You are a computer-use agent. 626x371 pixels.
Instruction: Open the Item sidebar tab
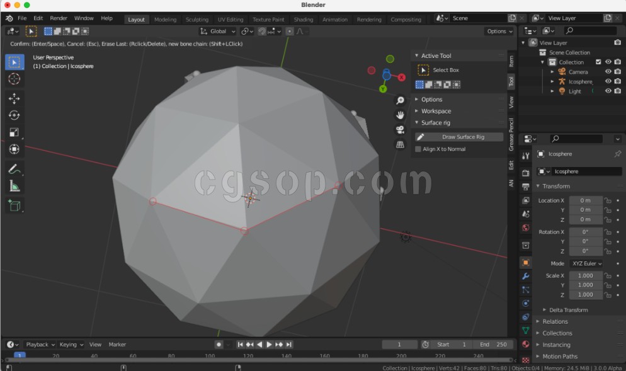[x=511, y=61]
